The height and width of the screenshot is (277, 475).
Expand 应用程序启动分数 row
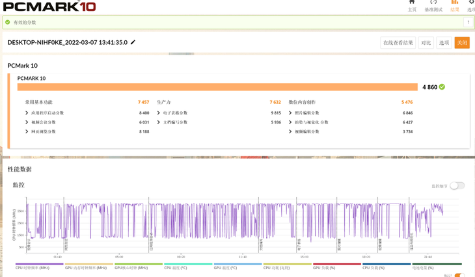[27, 113]
